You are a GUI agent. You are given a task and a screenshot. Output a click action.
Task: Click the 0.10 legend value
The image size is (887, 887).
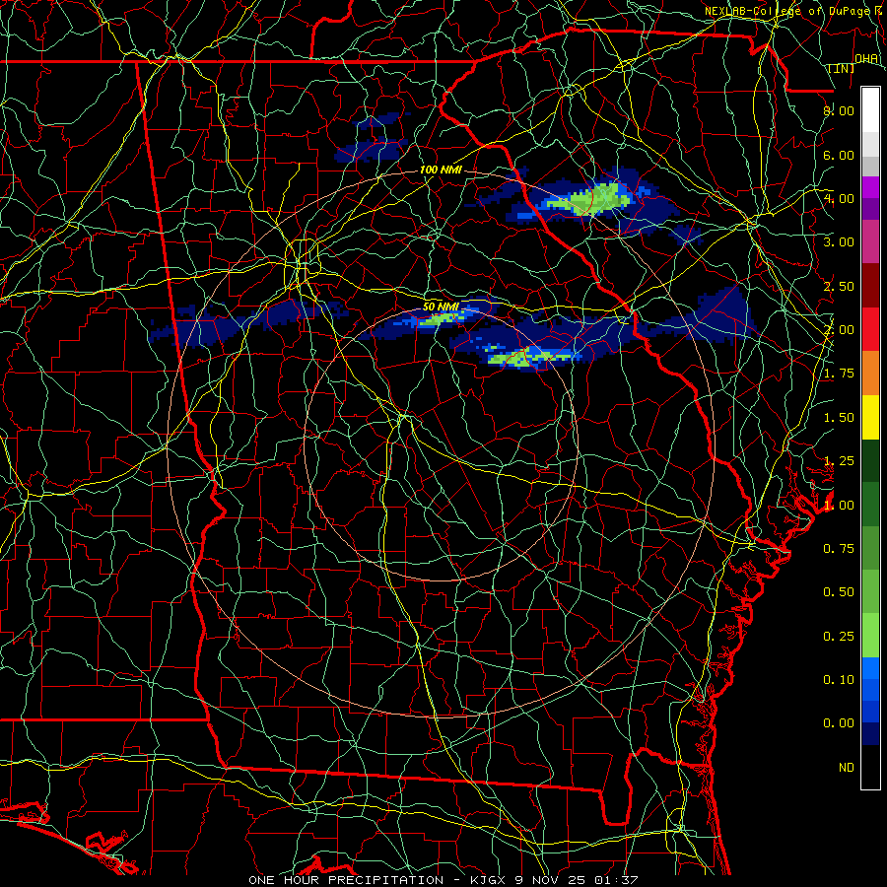coord(839,680)
